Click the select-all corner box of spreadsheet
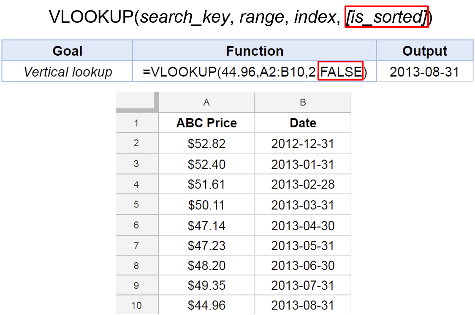 coord(136,102)
